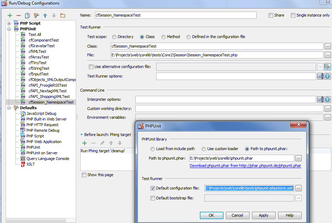
Task: Select cfGravatarTest configuration in tree
Action: [41, 46]
